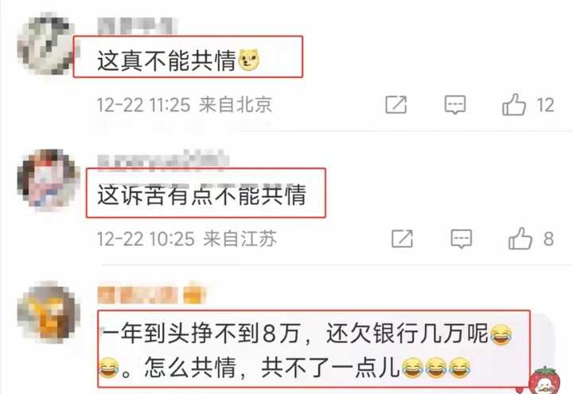Tap the doge emoji in first comment
Screen dimensions: 573x394
tap(249, 60)
